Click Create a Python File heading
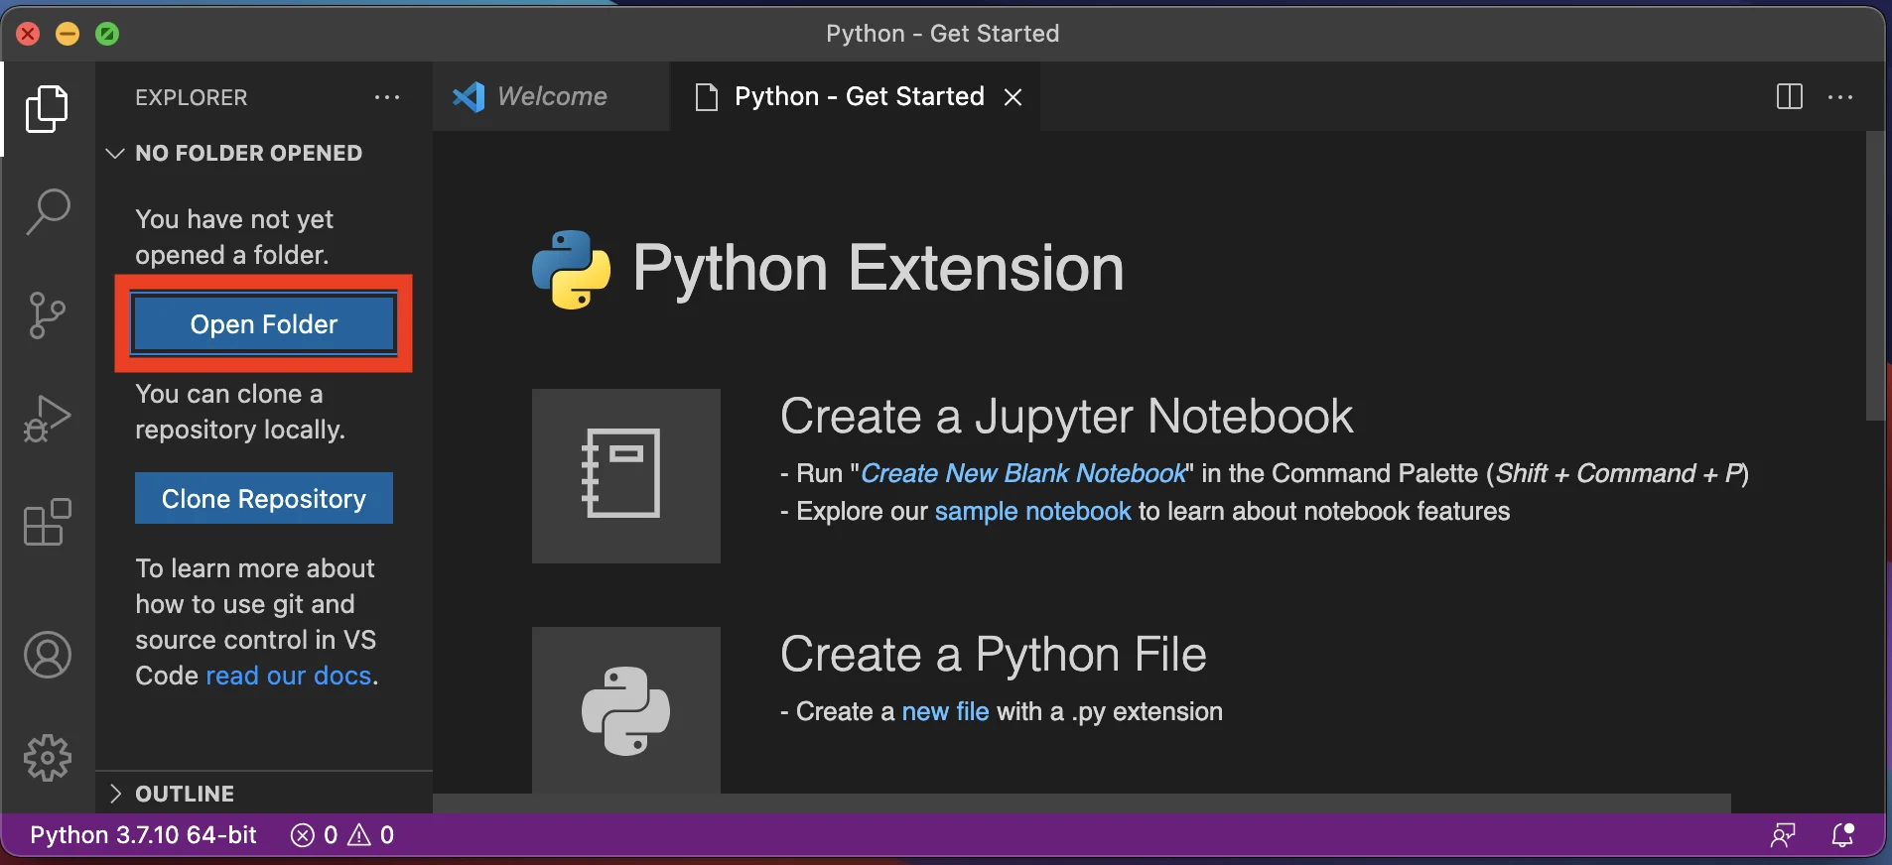 [x=994, y=654]
